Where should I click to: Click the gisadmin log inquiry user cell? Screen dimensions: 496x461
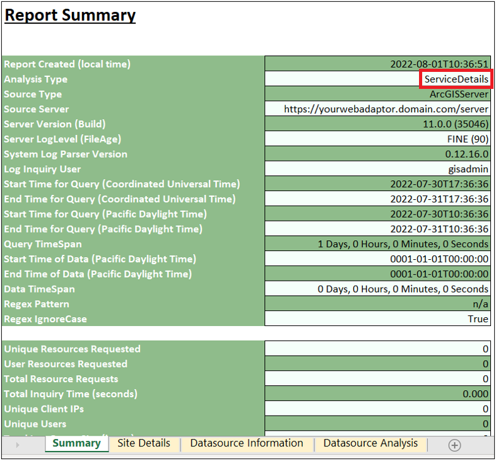point(377,169)
